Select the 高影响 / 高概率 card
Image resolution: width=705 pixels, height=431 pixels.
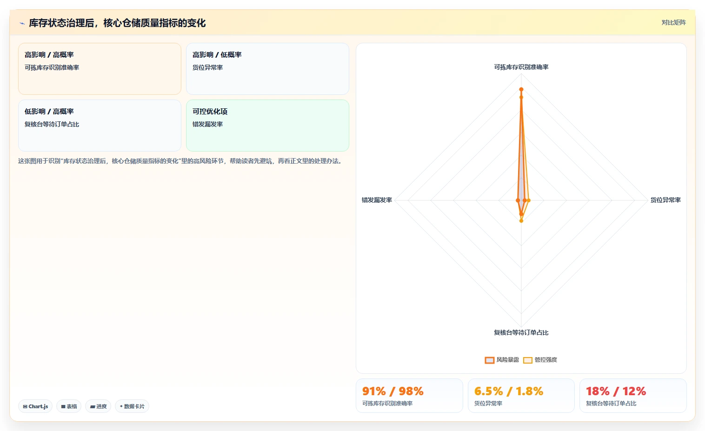click(x=100, y=69)
